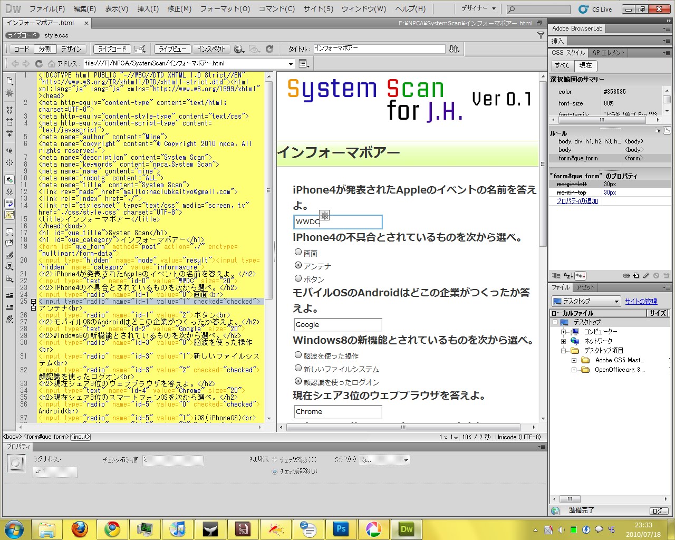The height and width of the screenshot is (540, 675).
Task: Switch to the アセット tab
Action: point(585,287)
